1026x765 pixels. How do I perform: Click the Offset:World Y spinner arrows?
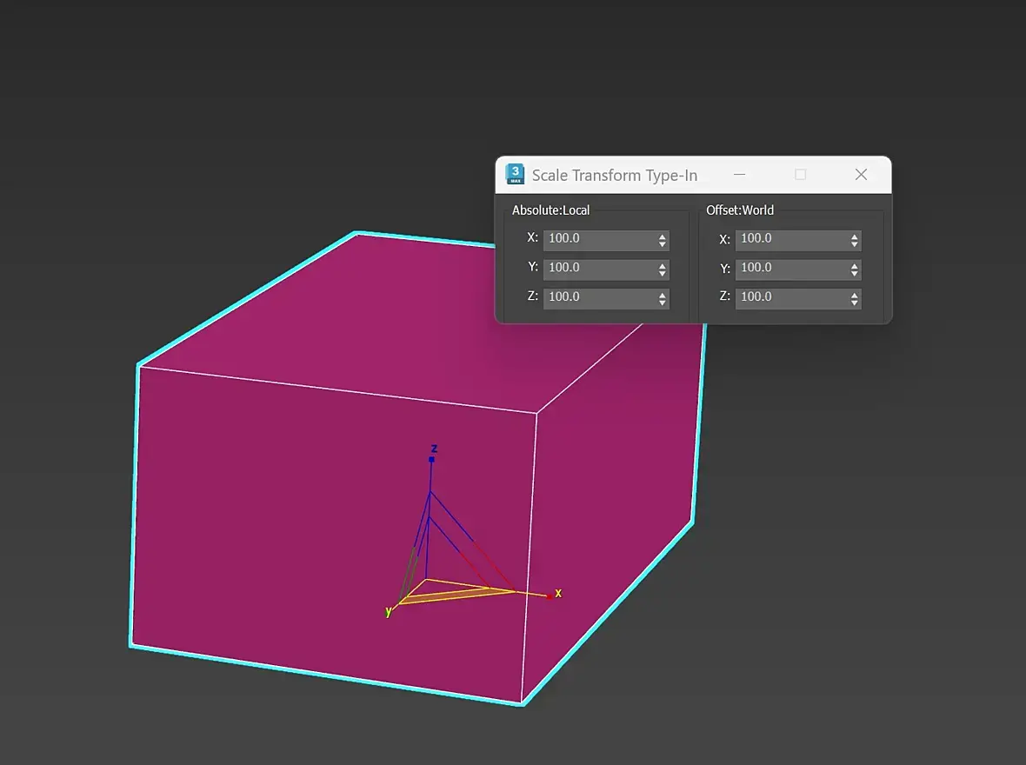click(855, 269)
